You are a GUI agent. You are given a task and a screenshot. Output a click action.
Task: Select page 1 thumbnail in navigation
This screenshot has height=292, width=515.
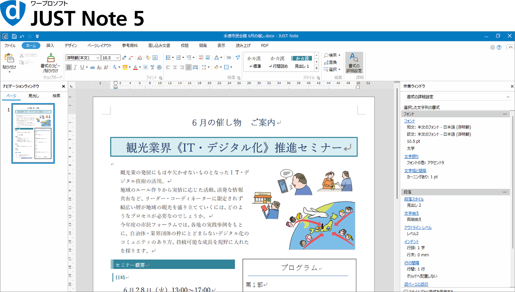(33, 133)
